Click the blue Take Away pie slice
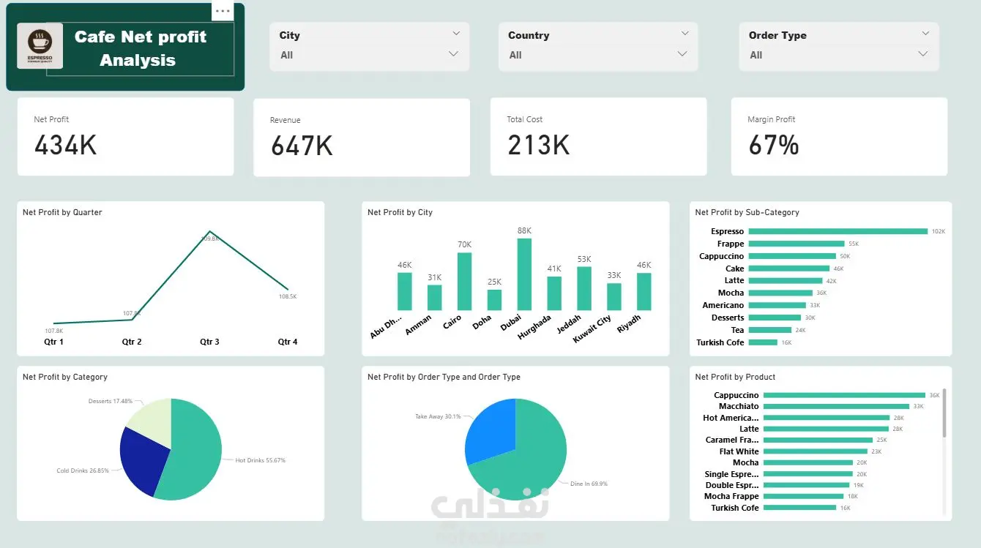981x548 pixels. [490, 430]
